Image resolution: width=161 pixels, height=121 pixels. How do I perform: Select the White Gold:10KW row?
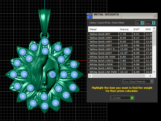click(x=120, y=65)
